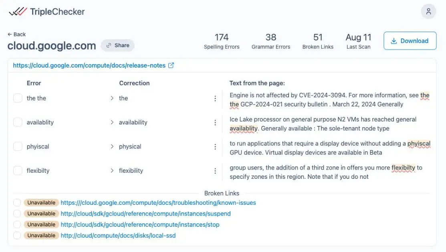Screen dimensions: 446x252
Task: Expand the arrow next to 'the the' correction
Action: pyautogui.click(x=112, y=98)
